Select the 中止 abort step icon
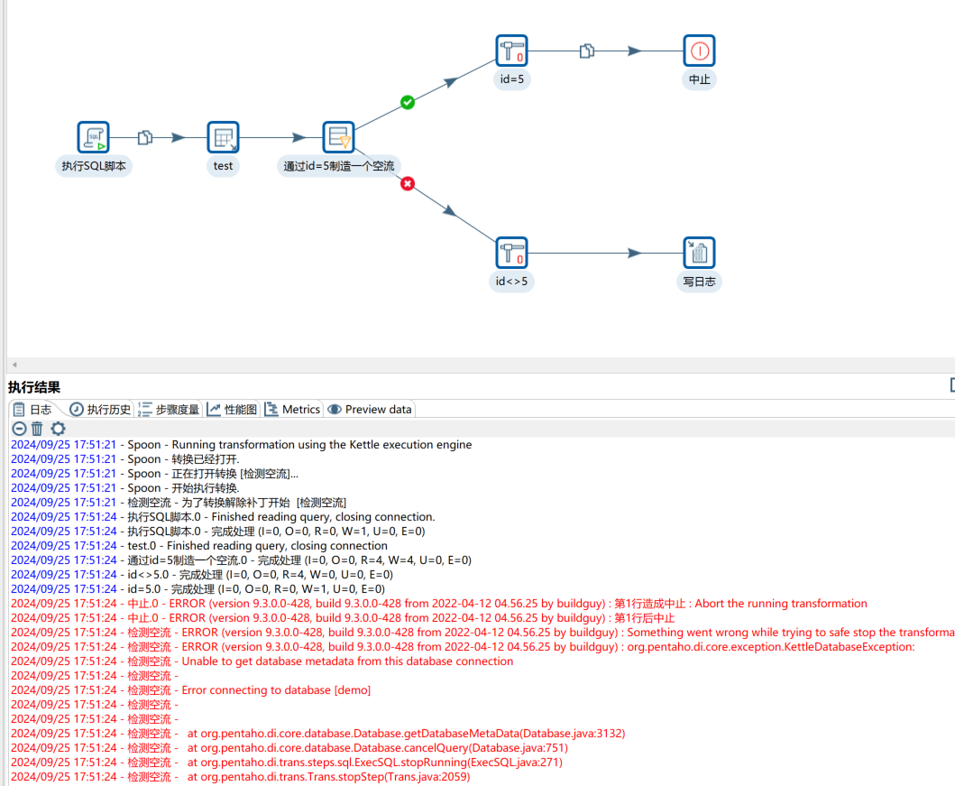The width and height of the screenshot is (955, 786). coord(699,51)
